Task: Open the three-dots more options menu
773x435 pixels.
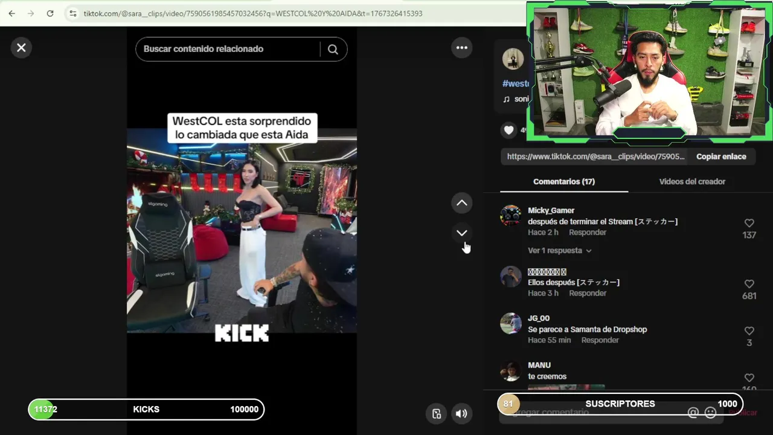Action: click(462, 48)
